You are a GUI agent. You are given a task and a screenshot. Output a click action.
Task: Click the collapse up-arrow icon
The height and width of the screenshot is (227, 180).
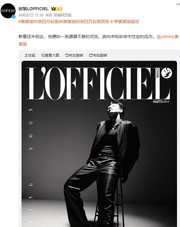[x=26, y=55]
